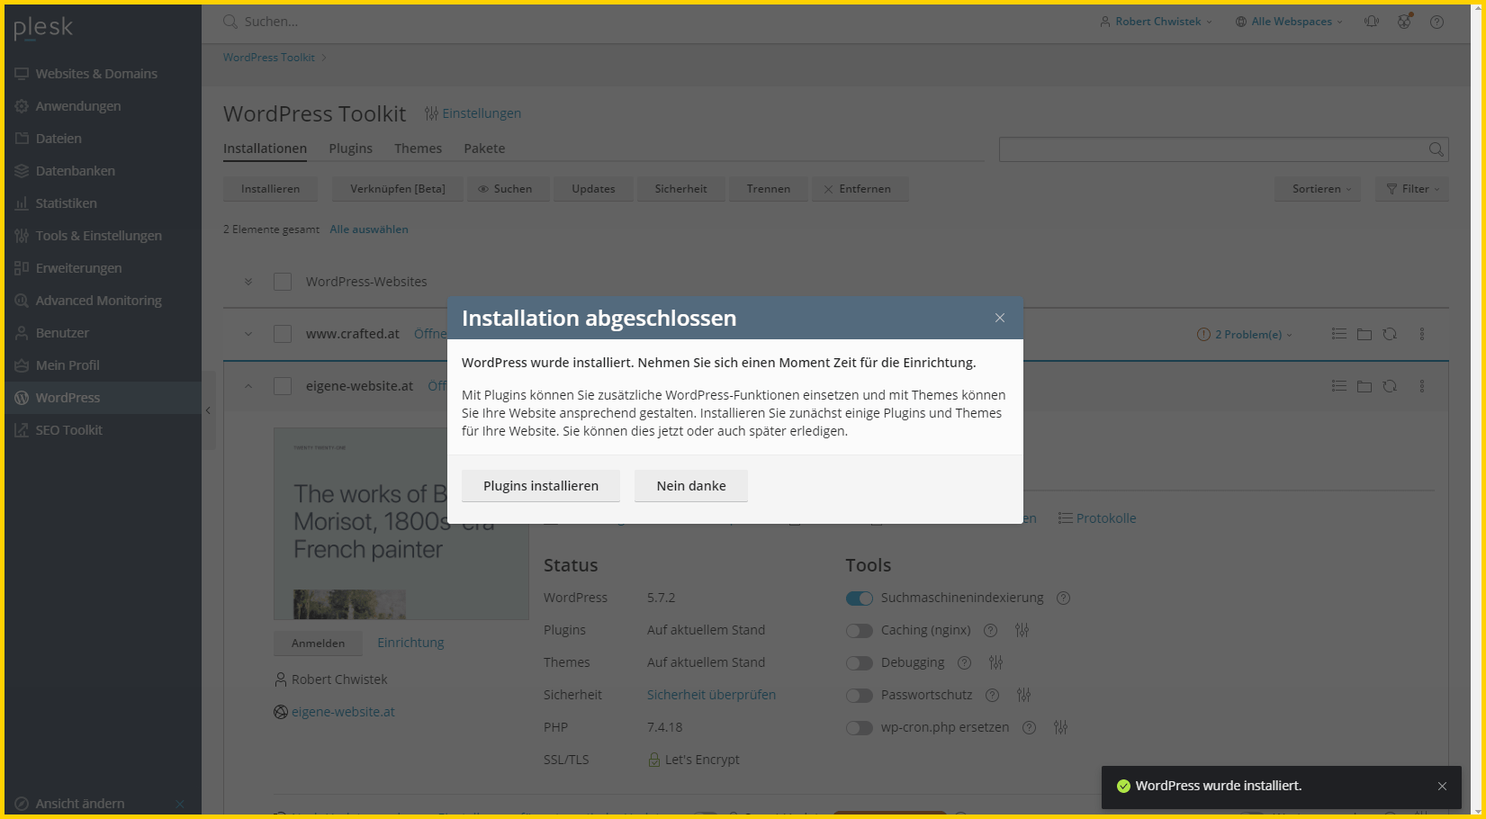Open Datenbanken in sidebar
Screen dimensions: 1486x819
102,171
